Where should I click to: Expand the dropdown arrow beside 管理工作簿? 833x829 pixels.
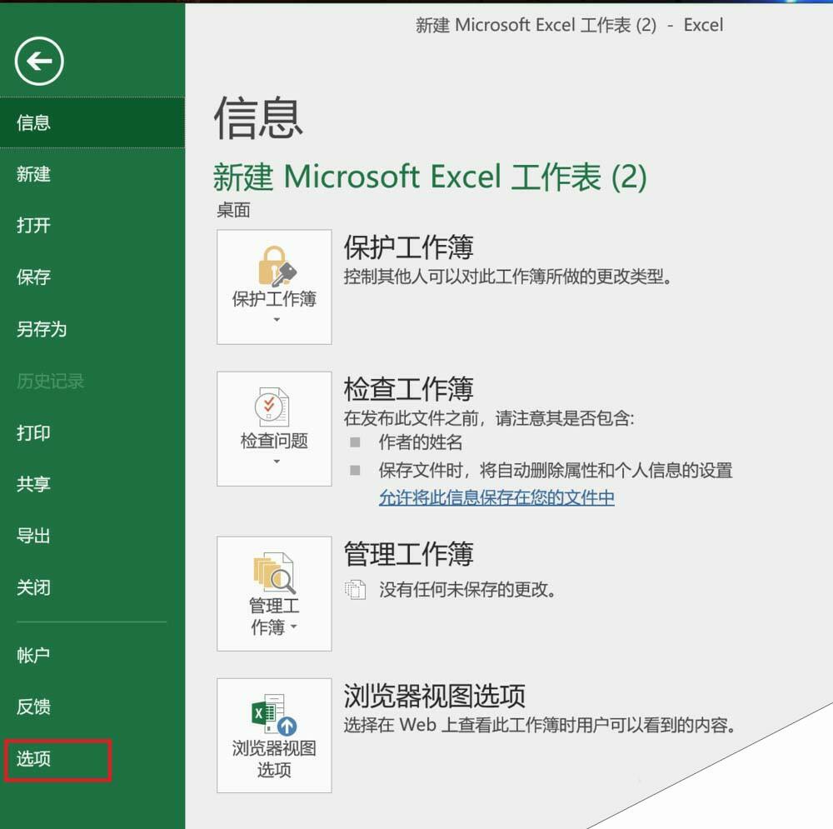[x=294, y=627]
